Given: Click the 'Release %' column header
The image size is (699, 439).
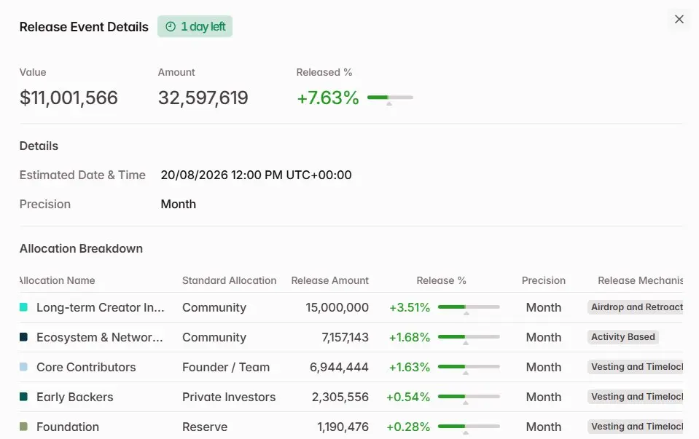Looking at the screenshot, I should pos(441,280).
